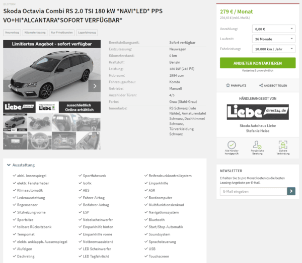
Task: Click the handgeprüft checkmark badge icon
Action: point(232,145)
